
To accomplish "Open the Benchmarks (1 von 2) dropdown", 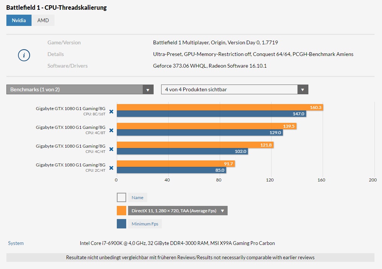I will point(80,89).
